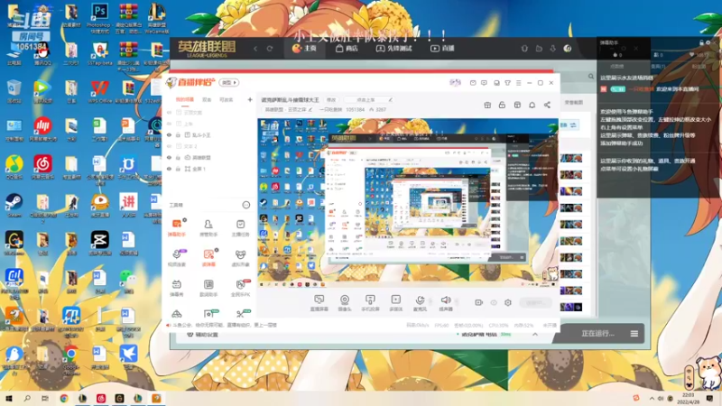Switch to 我的场景 scene tab
This screenshot has width=722, height=406.
185,99
